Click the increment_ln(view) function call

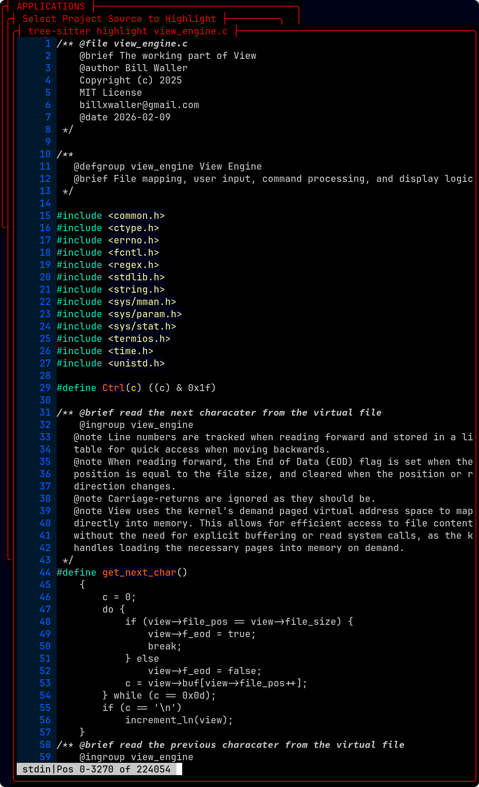(x=179, y=720)
